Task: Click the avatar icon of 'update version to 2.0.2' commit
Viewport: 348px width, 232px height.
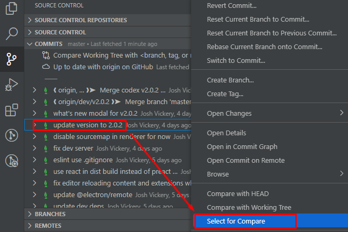Action: [46, 125]
